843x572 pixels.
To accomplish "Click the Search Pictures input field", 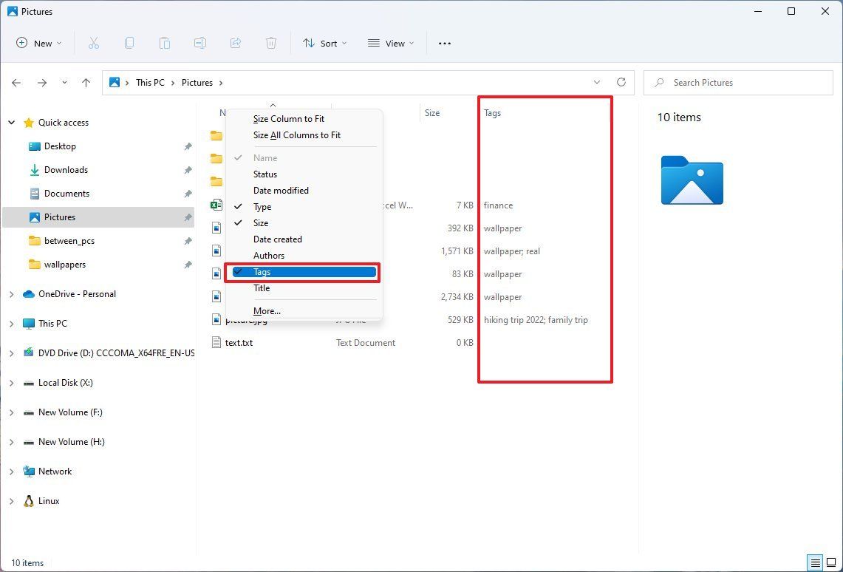I will pos(737,82).
